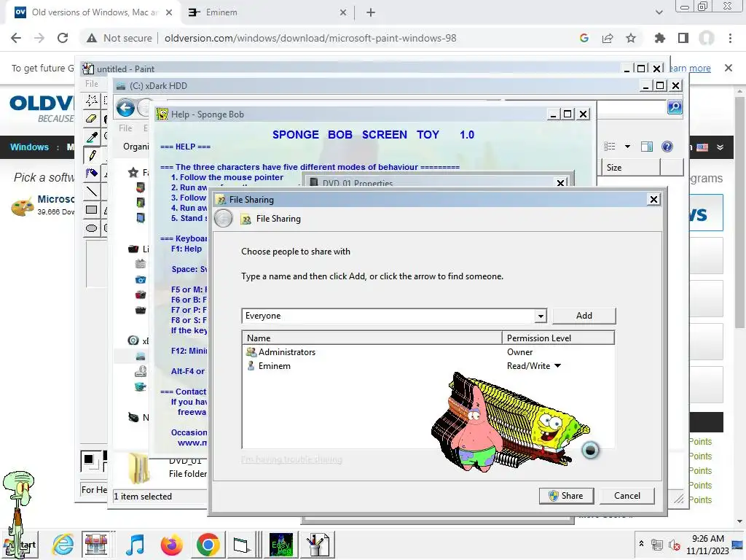
Task: Open a new Chrome tab
Action: (371, 13)
